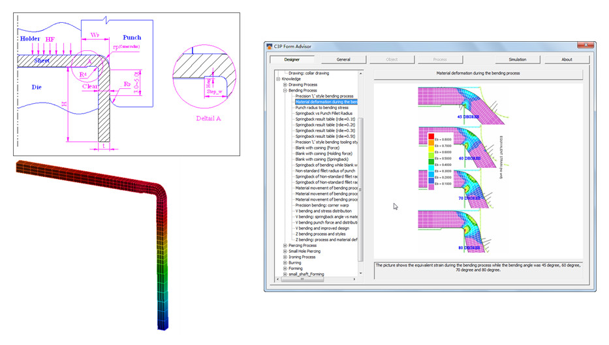Collapse the Knowledge tree node
609x345 pixels.
pyautogui.click(x=279, y=78)
